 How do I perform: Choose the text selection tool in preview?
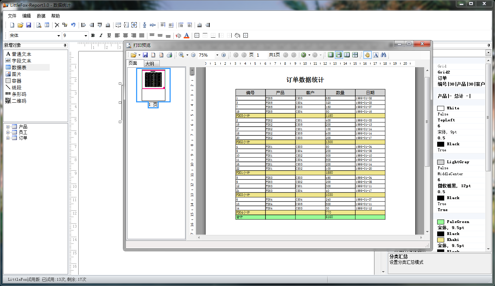[x=375, y=55]
